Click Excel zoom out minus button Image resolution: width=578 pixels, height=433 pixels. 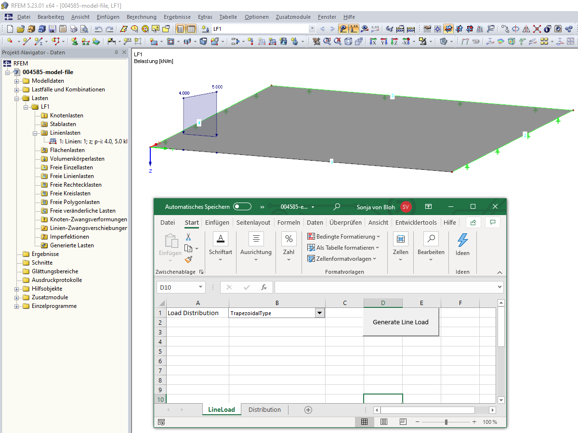417,422
